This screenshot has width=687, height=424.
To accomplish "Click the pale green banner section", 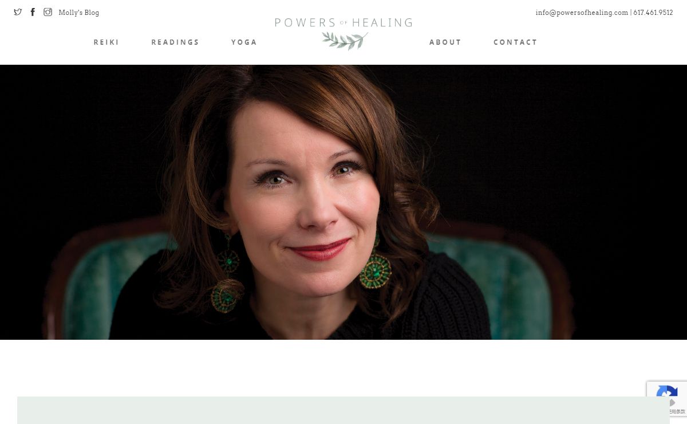I will (343, 410).
